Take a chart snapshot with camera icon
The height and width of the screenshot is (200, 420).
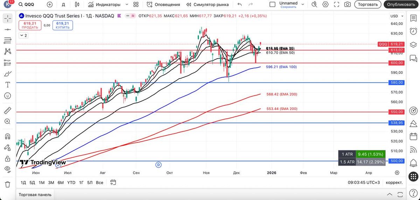[348, 5]
